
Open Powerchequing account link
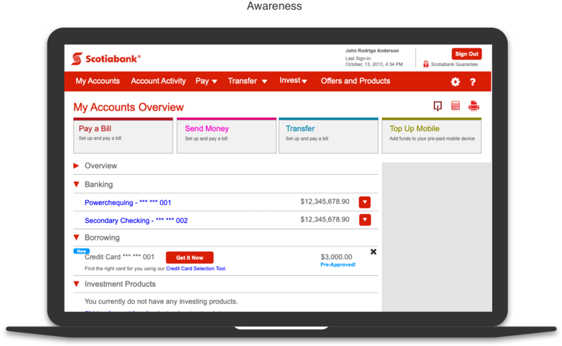pos(128,203)
